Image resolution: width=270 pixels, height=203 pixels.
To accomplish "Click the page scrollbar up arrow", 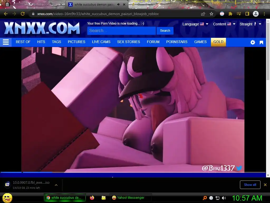I will [268, 21].
